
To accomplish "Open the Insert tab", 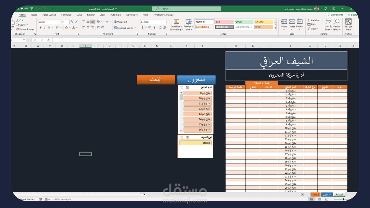I will [34, 15].
